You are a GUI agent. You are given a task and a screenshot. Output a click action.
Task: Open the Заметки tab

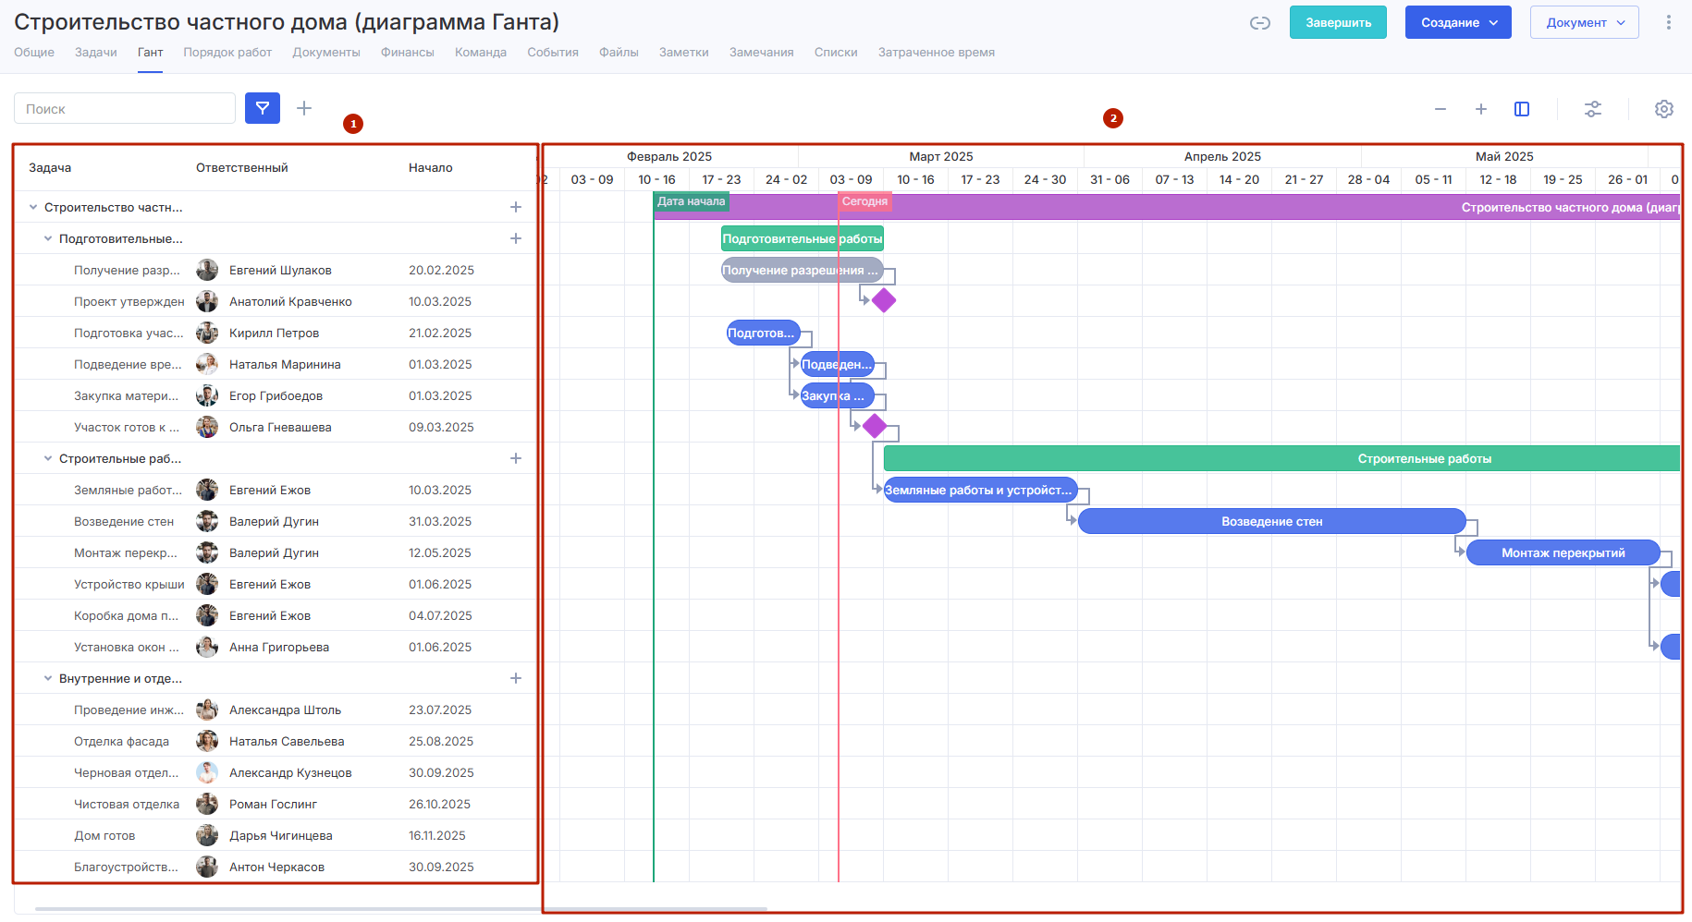pyautogui.click(x=684, y=52)
